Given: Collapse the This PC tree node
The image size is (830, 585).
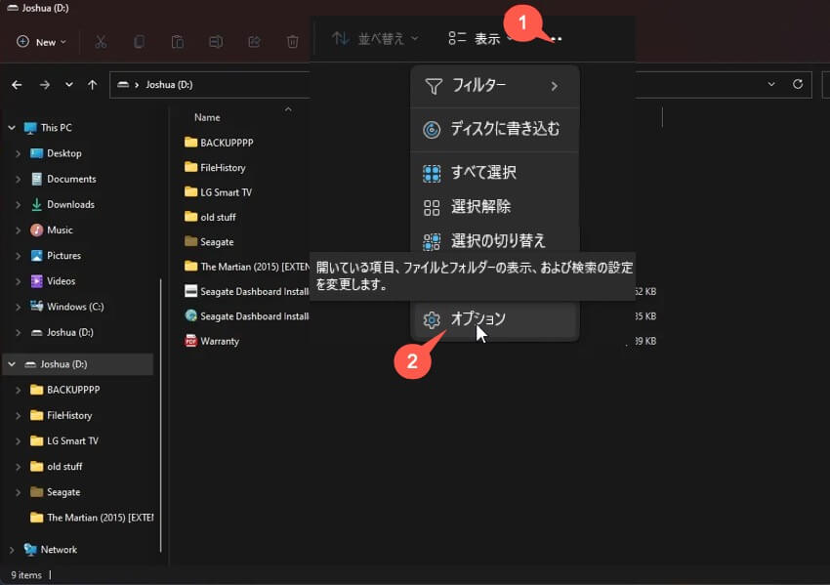Looking at the screenshot, I should point(11,128).
